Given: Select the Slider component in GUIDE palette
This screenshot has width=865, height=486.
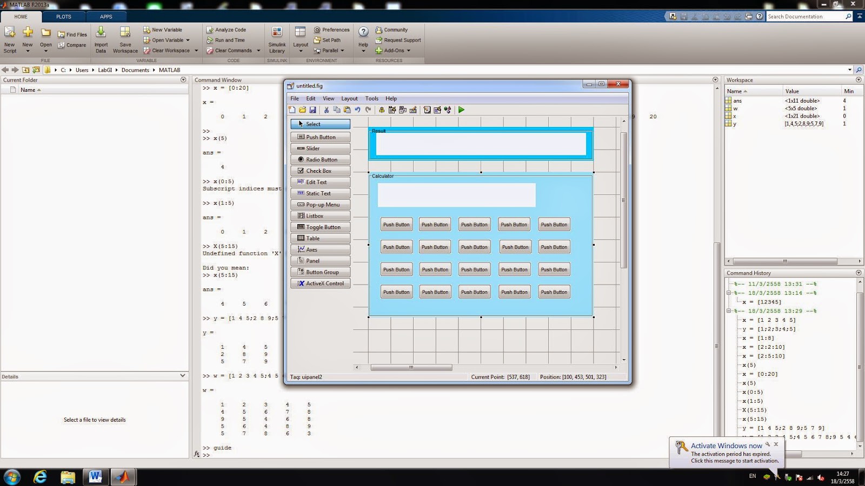Looking at the screenshot, I should [x=321, y=148].
